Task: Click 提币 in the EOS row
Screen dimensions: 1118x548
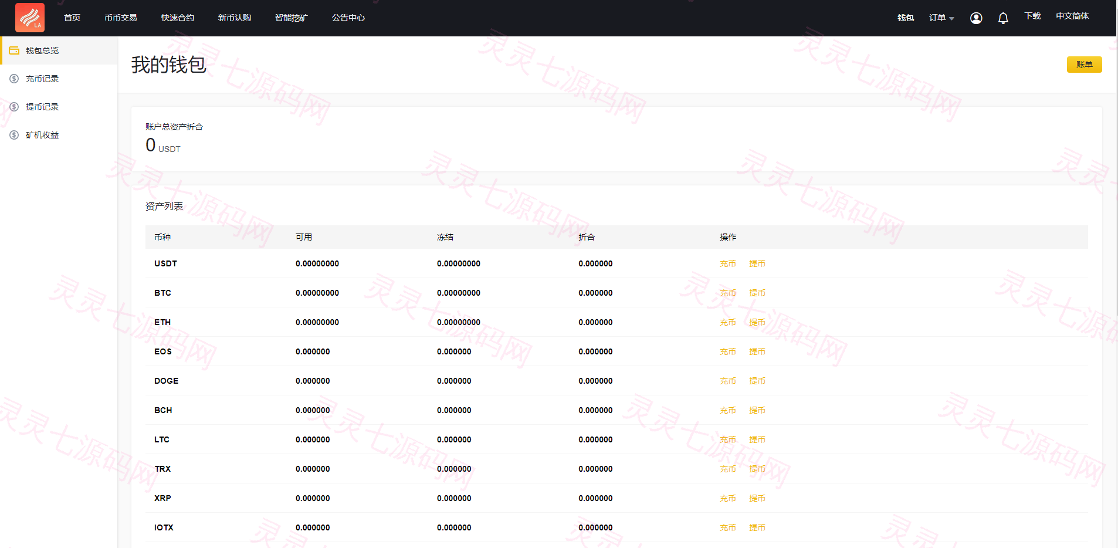Action: tap(757, 351)
